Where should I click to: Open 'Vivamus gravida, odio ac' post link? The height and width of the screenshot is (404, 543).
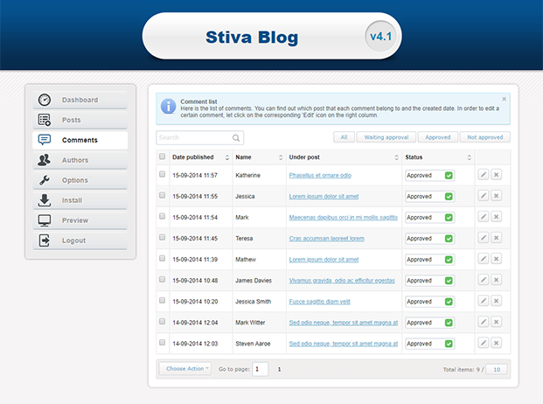click(x=342, y=281)
